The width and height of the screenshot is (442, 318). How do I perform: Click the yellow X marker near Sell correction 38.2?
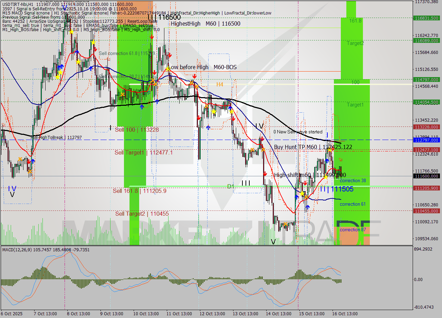click(x=153, y=80)
